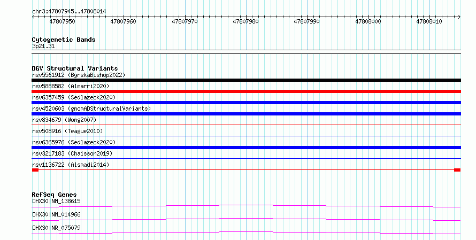Screen dimensions: 476x240
Task: Click ruler coordinate 47808010
Action: click(429, 21)
